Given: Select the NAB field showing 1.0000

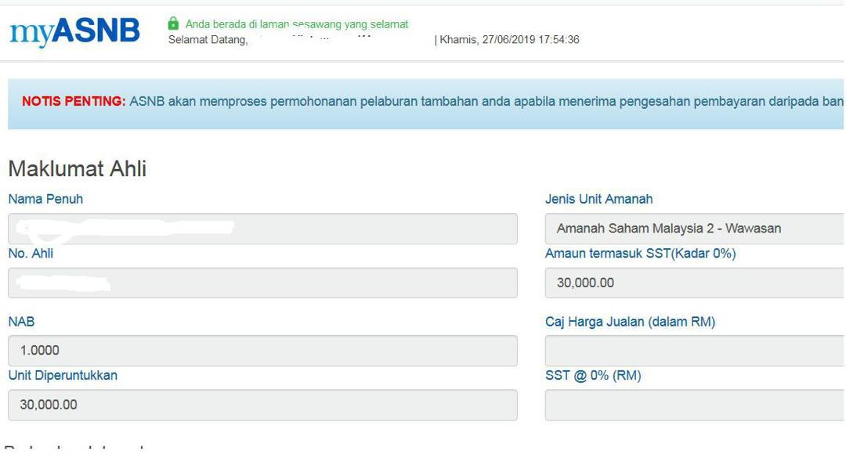Looking at the screenshot, I should pos(262,351).
